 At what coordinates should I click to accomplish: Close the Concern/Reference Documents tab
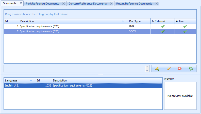tap(111, 4)
